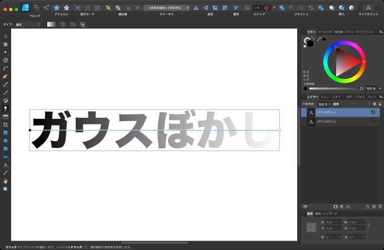Click the document zoom status field
Screen dimensions: 384x250
tap(166, 8)
